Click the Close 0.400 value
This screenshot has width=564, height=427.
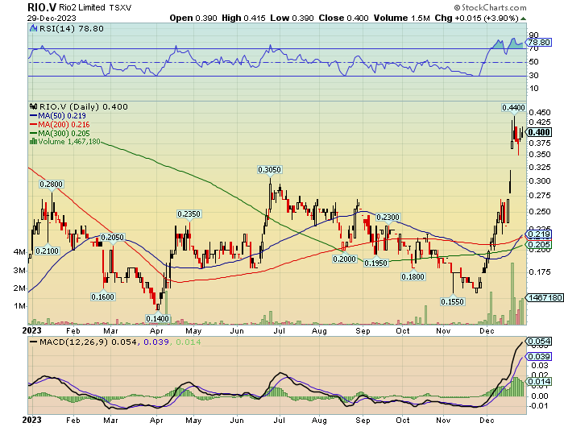(x=343, y=18)
